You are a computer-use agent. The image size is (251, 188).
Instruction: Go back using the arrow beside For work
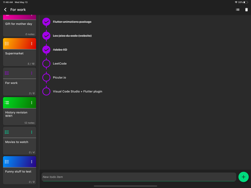click(5, 10)
